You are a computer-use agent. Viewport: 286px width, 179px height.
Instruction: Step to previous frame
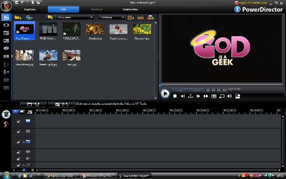(183, 96)
